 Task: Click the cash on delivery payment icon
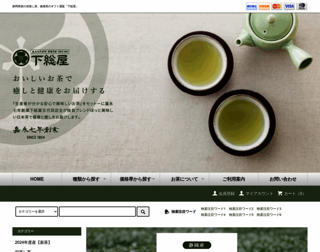pos(264,6)
